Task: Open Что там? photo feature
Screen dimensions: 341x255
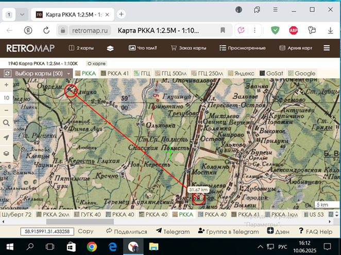Action: pos(143,48)
